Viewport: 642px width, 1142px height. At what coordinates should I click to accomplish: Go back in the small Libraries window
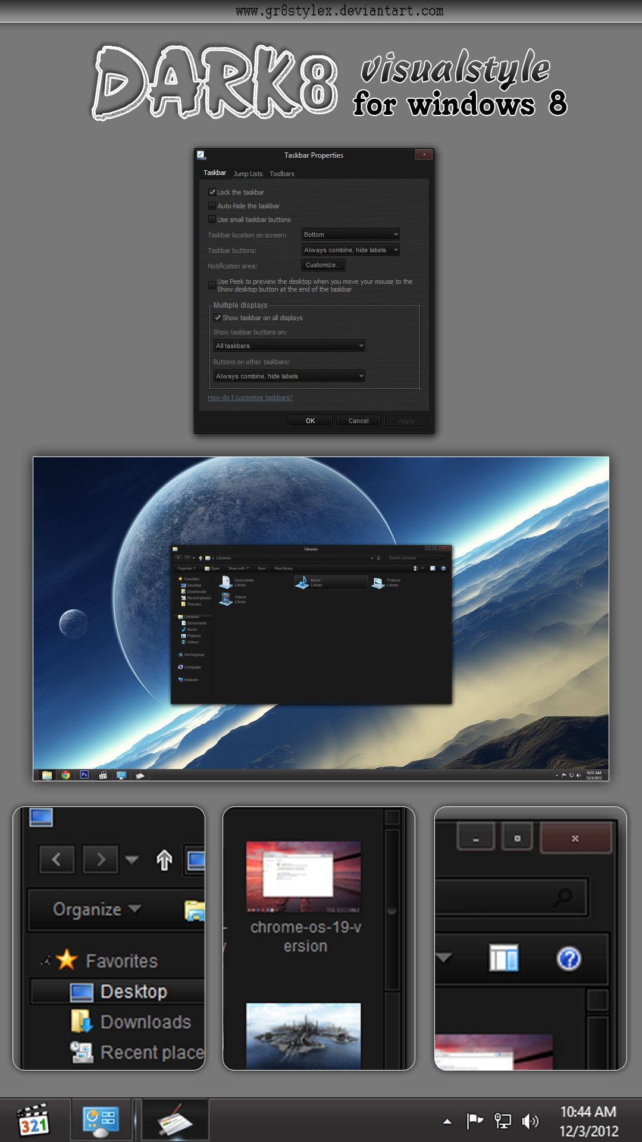click(178, 558)
